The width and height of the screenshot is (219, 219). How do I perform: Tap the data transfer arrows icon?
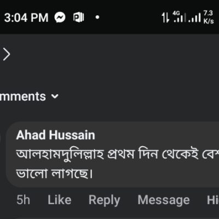coord(166,18)
